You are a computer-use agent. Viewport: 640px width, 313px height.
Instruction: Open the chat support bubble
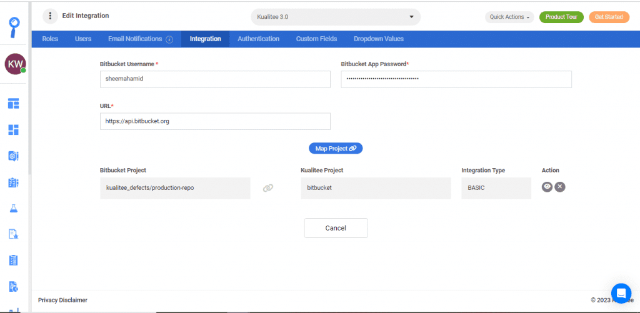tap(621, 293)
